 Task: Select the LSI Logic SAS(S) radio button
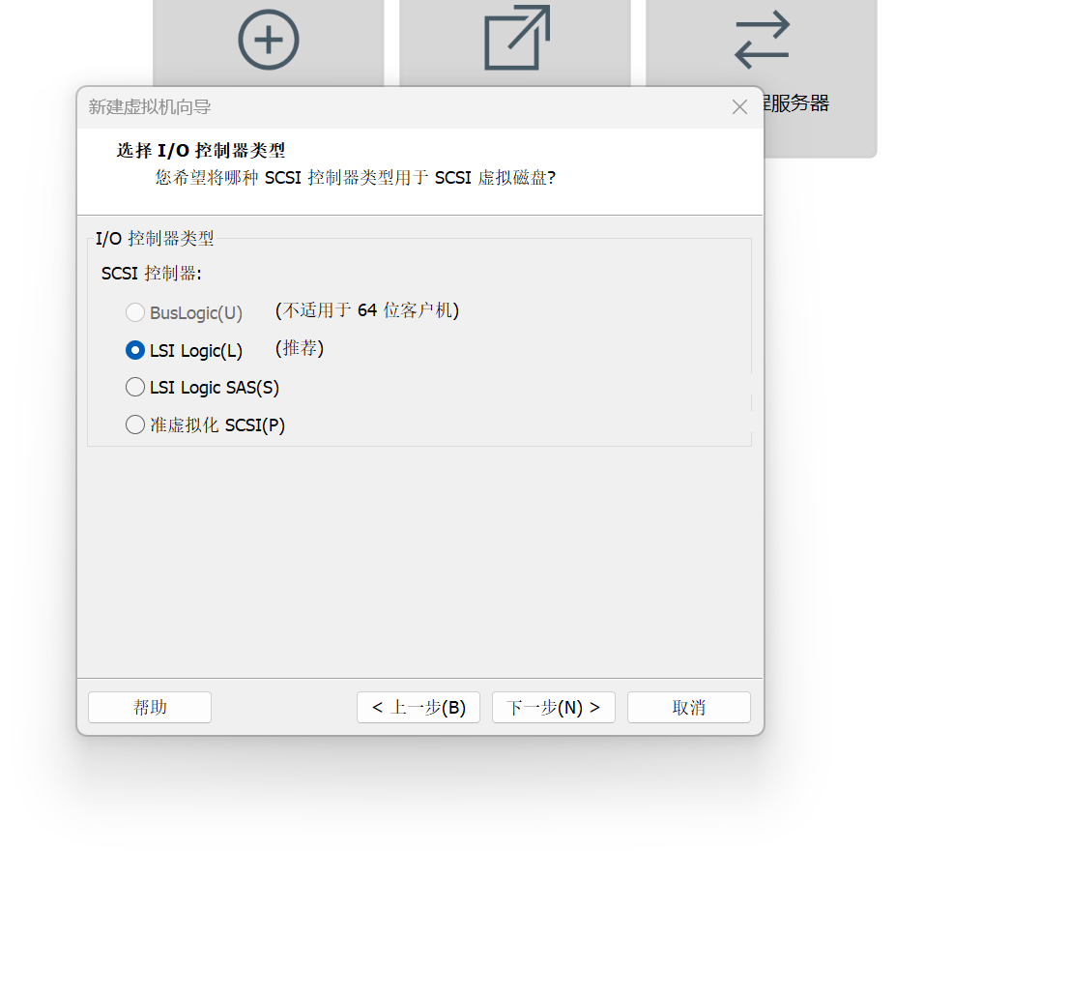point(135,387)
